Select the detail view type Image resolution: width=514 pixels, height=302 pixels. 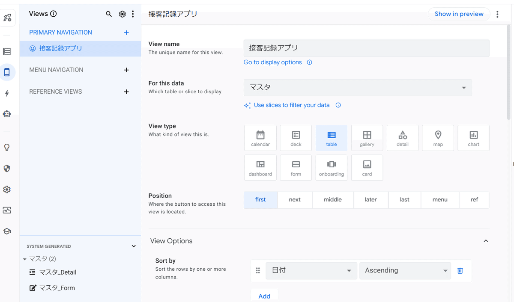click(403, 138)
